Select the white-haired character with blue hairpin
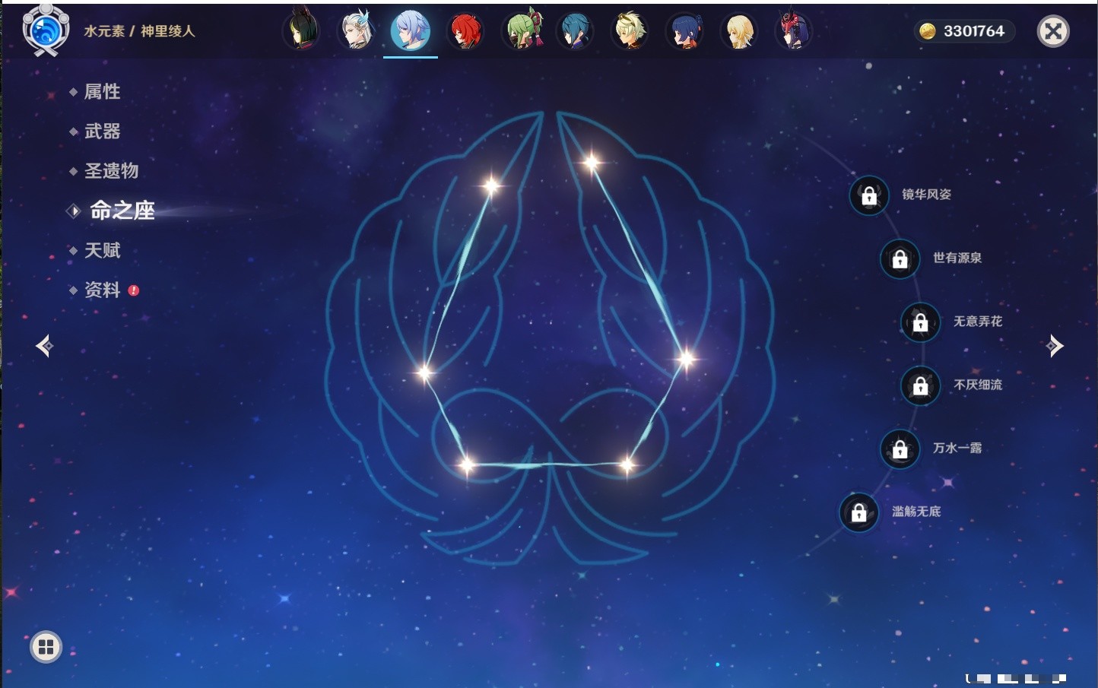The height and width of the screenshot is (688, 1098). click(356, 31)
